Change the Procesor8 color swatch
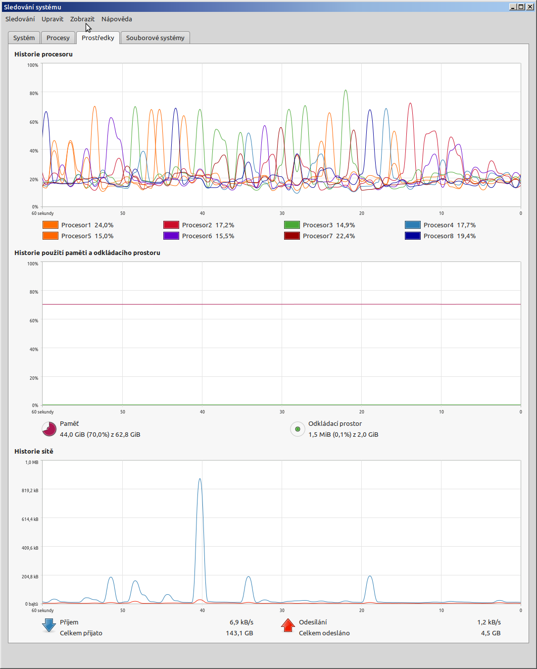 413,236
